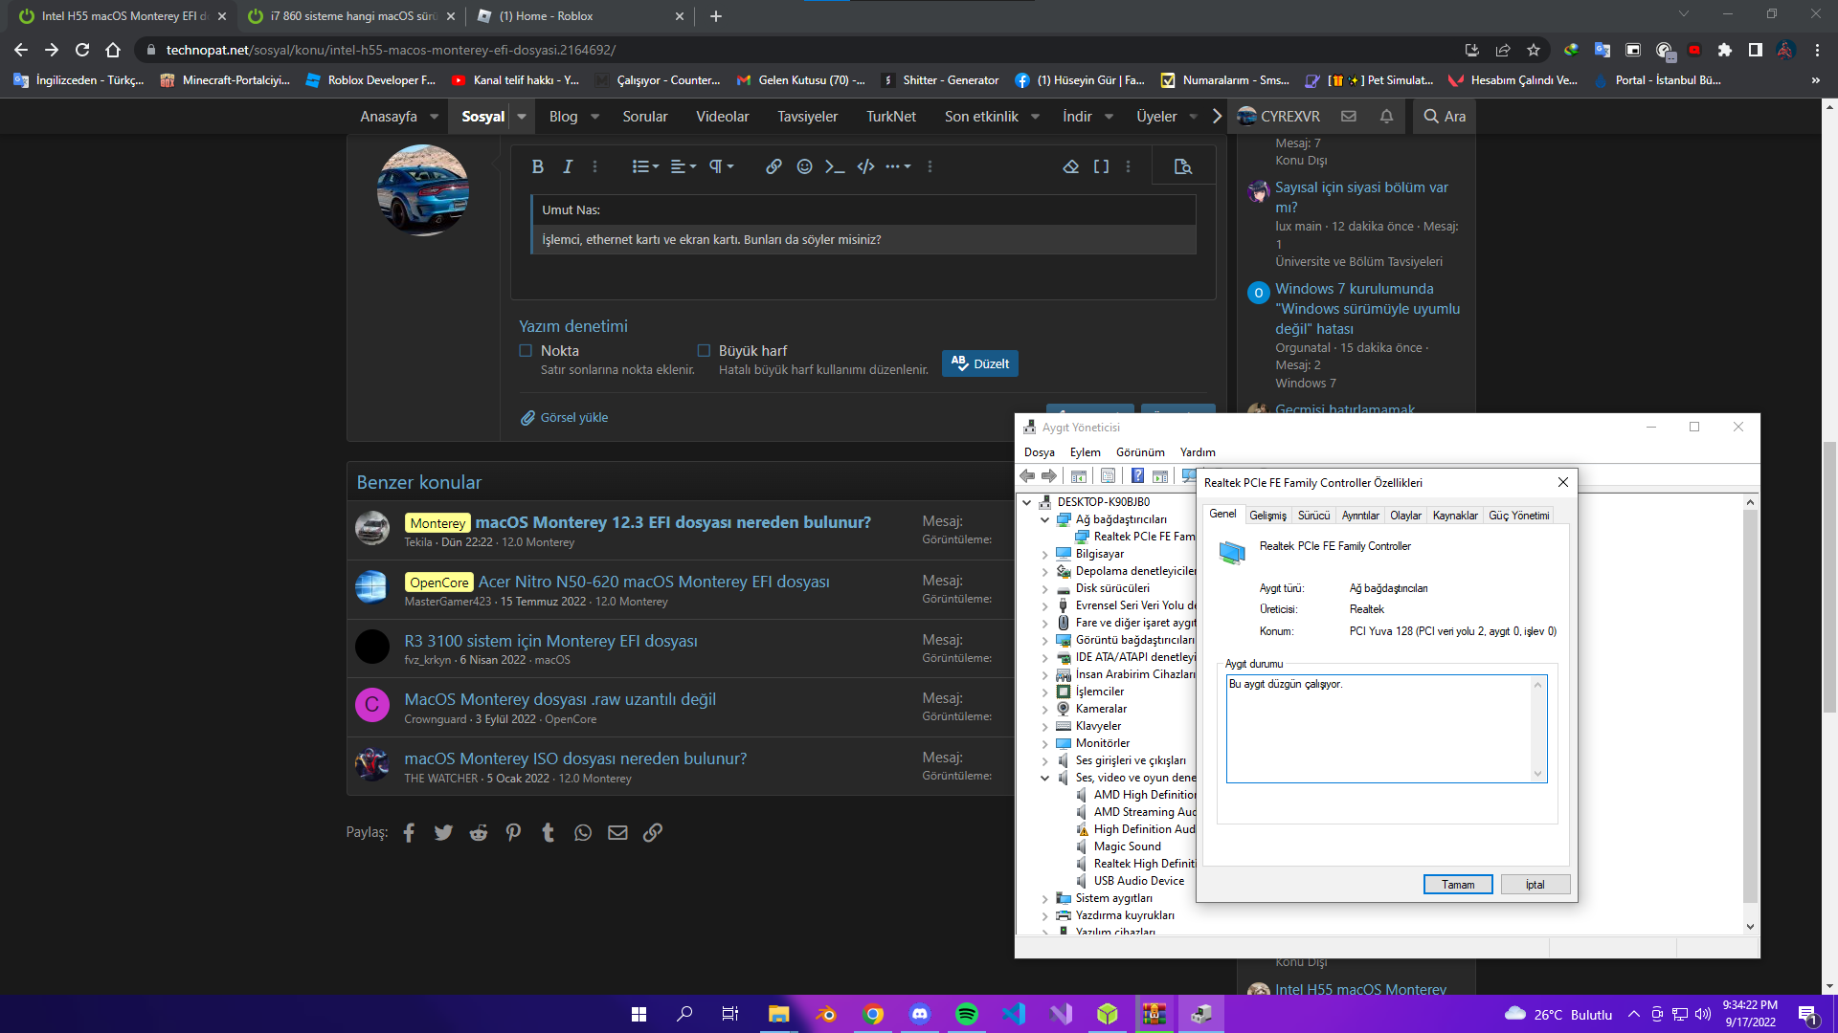The height and width of the screenshot is (1033, 1838).
Task: Click the eraser remove-formatting icon
Action: point(1070,166)
